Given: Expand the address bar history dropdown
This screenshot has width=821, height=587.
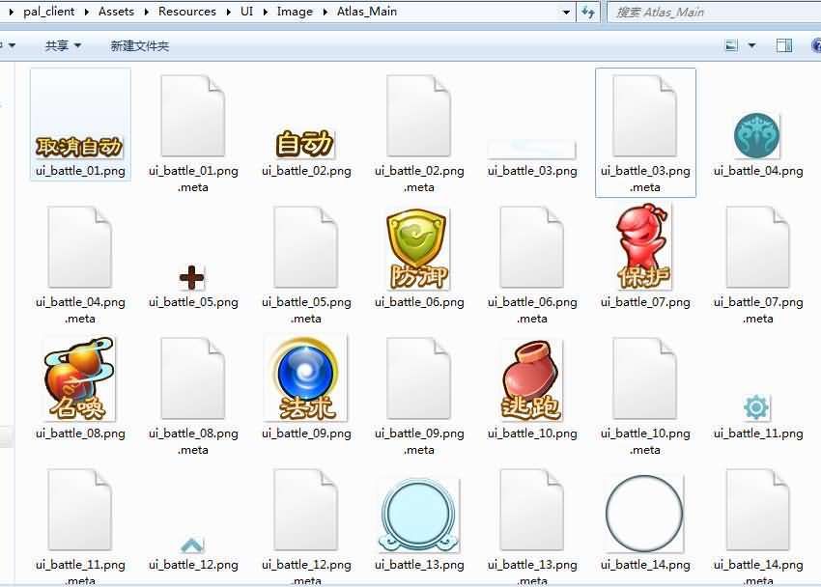Looking at the screenshot, I should tap(566, 13).
